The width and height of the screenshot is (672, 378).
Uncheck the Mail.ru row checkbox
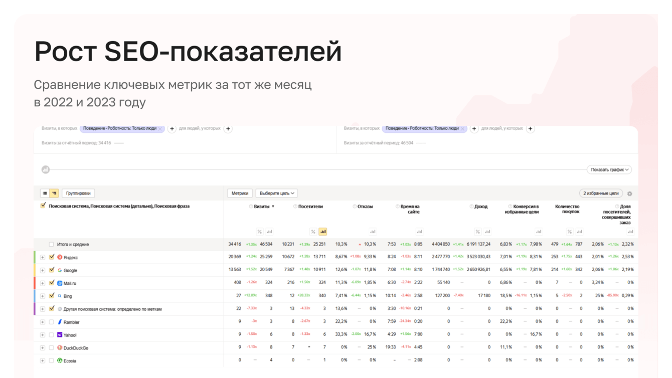[x=51, y=283]
